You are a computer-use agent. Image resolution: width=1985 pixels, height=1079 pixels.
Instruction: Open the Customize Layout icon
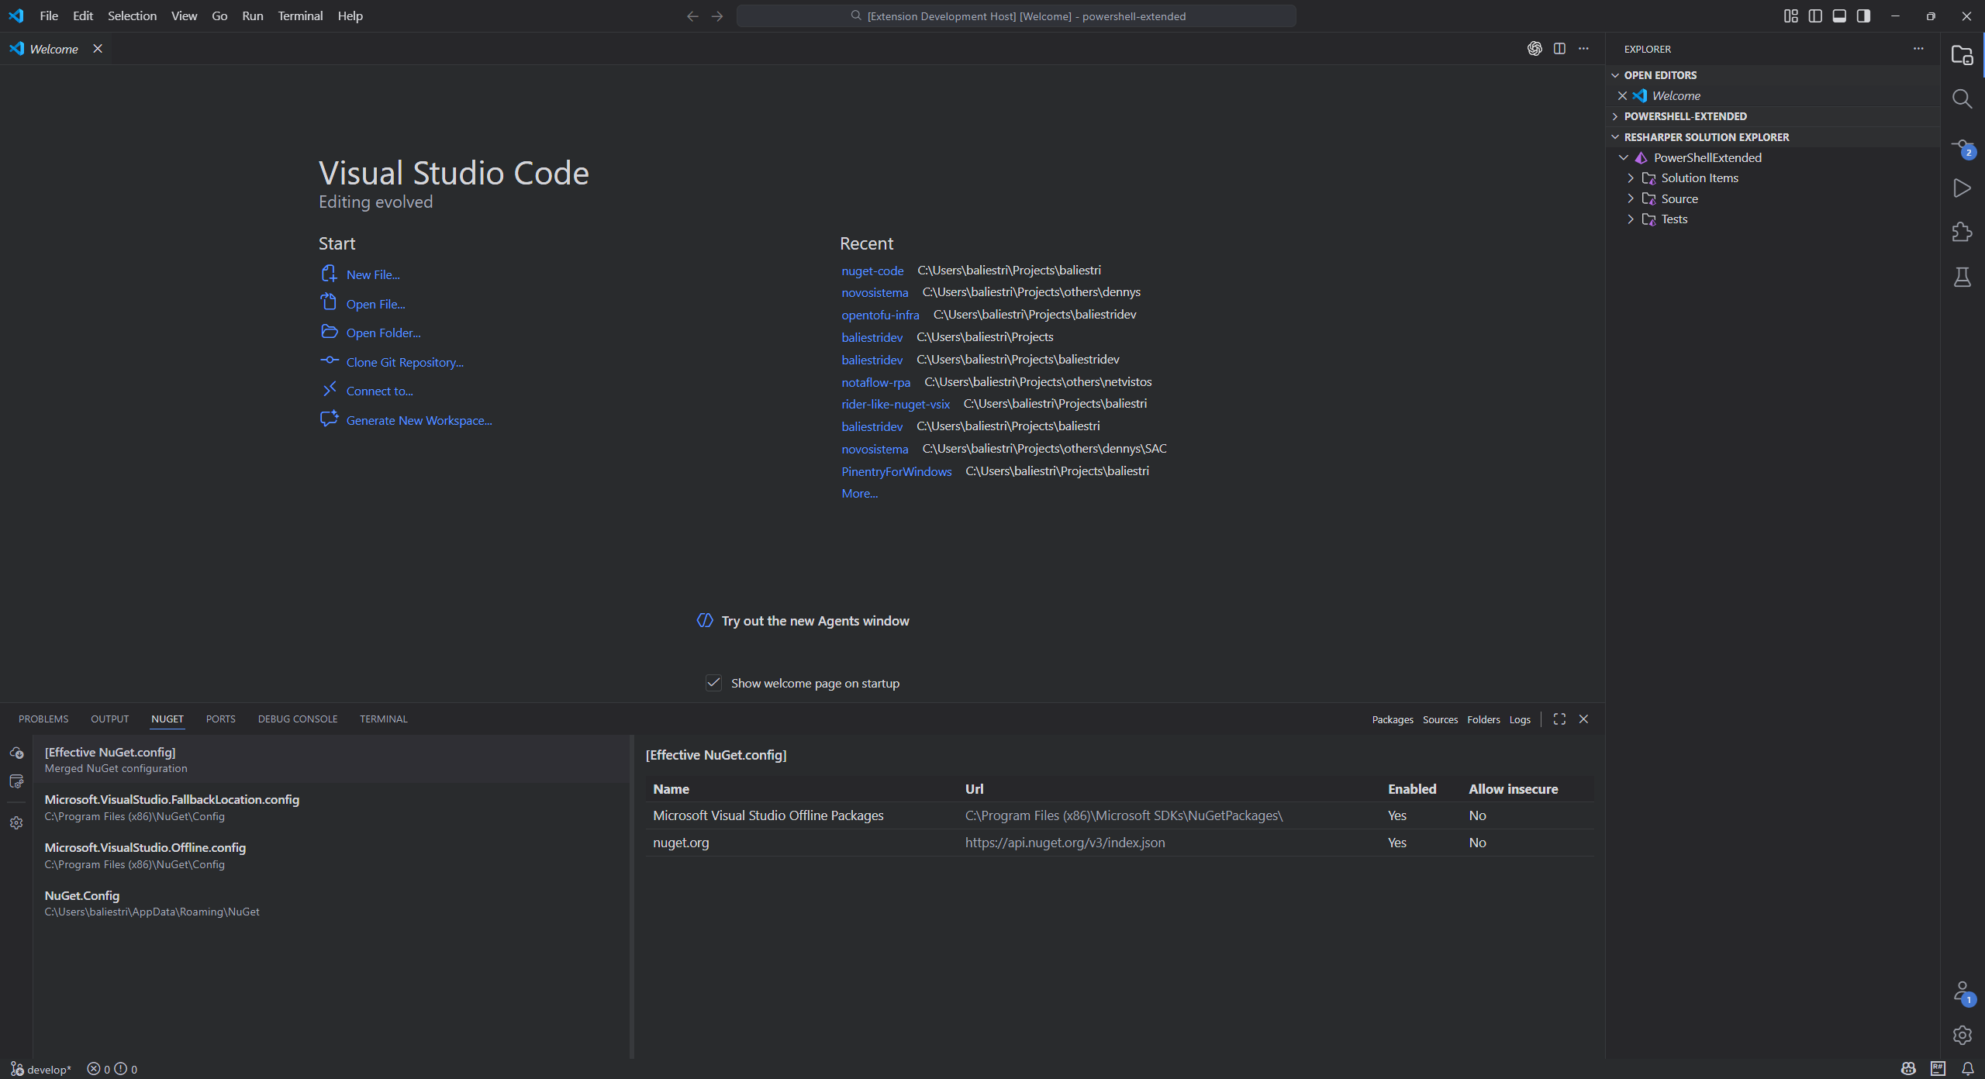coord(1790,16)
